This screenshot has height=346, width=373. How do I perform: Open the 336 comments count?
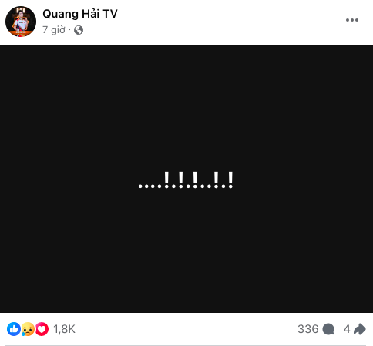[308, 329]
